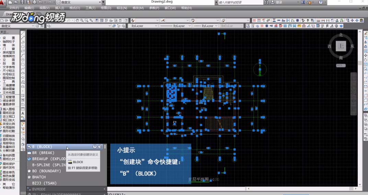This screenshot has height=195, width=368.
Task: Select B (BLOCK) command suggestion
Action: [65, 147]
